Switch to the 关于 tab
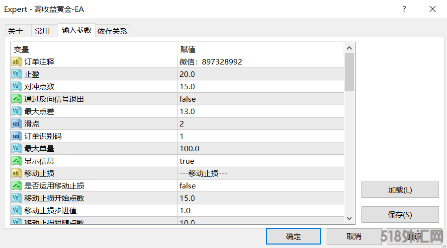Image resolution: width=447 pixels, height=248 pixels. (x=15, y=31)
